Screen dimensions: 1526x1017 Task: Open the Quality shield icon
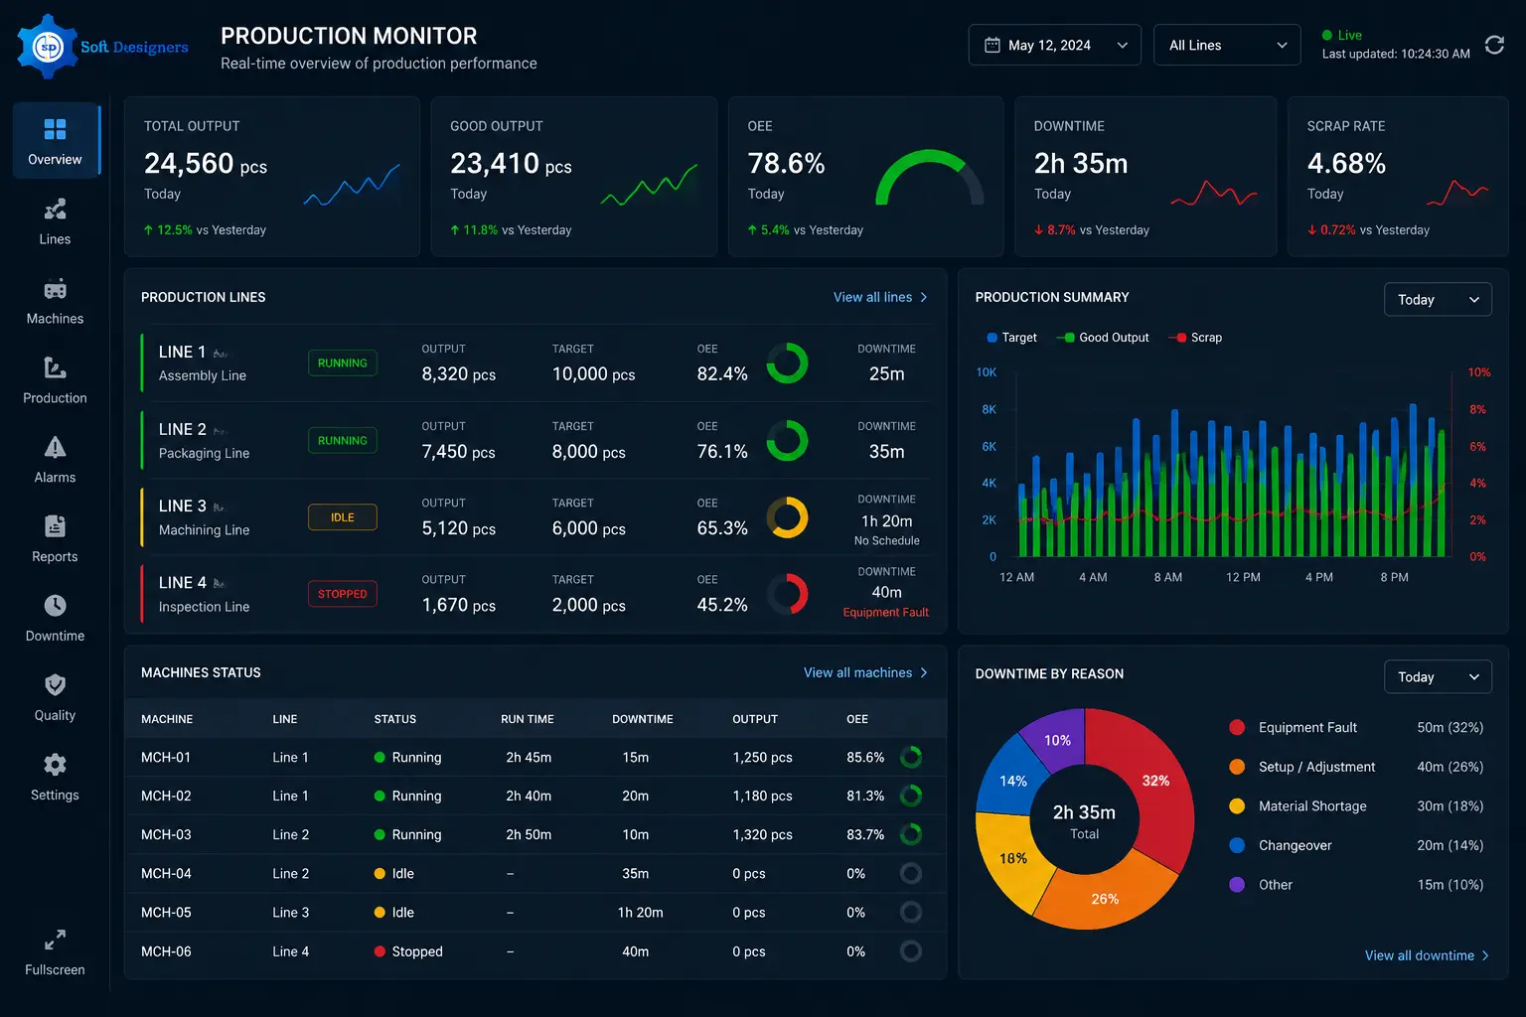tap(55, 685)
